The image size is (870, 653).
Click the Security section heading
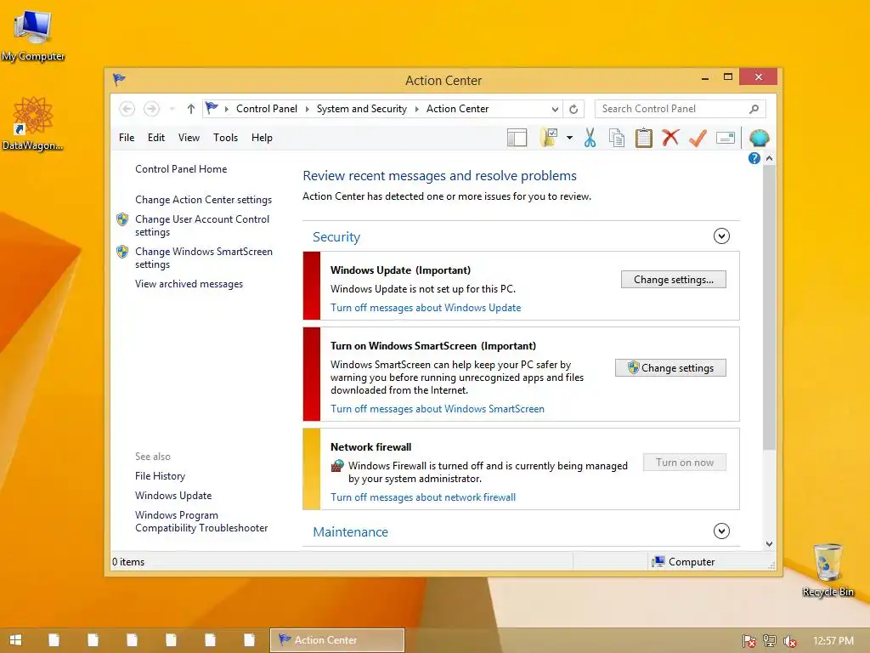point(336,237)
